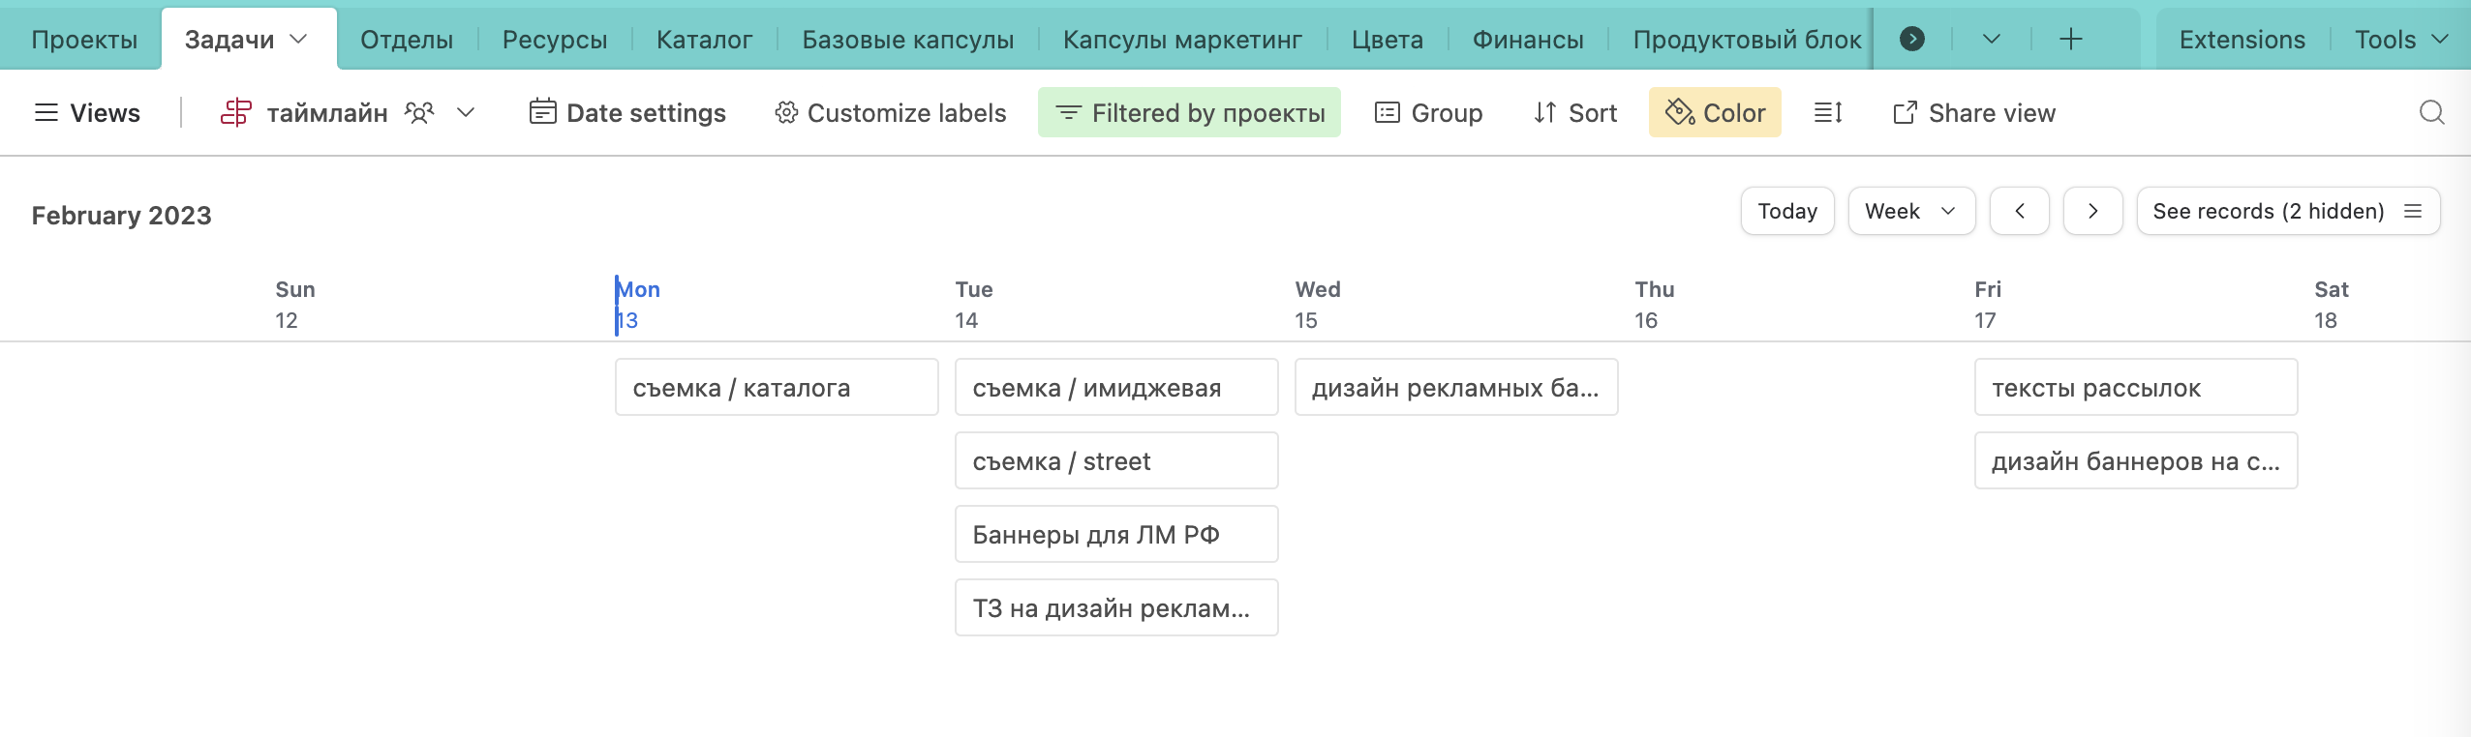Switch to the Проекты tab

pos(84,40)
